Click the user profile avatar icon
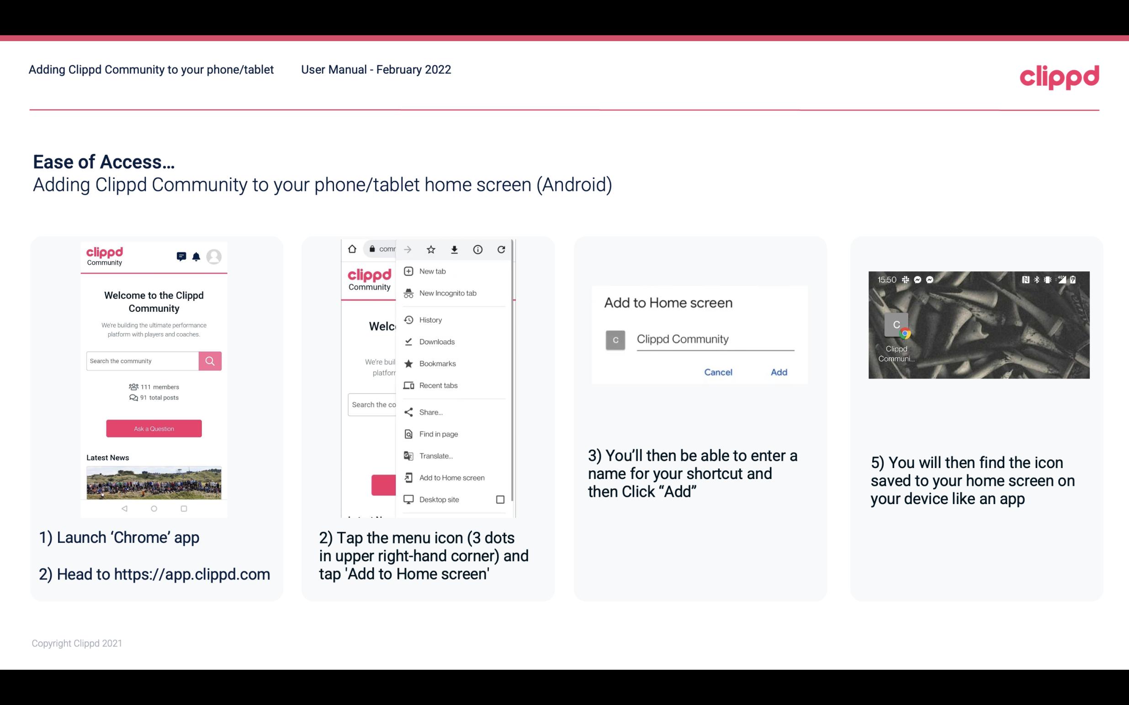Image resolution: width=1129 pixels, height=705 pixels. tap(215, 257)
